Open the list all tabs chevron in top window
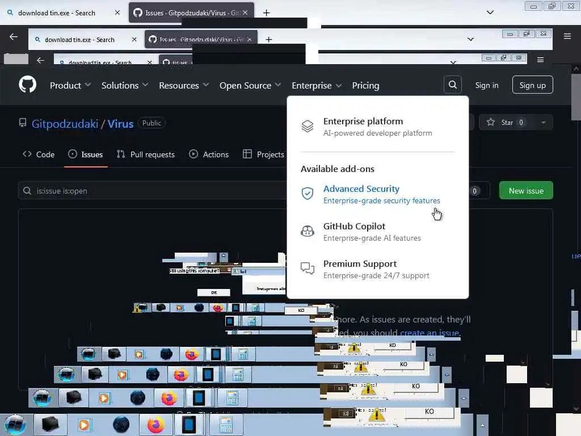 (490, 12)
